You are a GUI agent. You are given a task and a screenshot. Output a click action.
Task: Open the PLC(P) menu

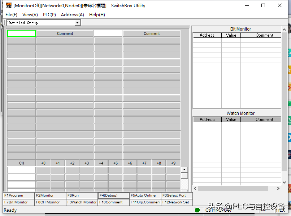tap(49, 15)
